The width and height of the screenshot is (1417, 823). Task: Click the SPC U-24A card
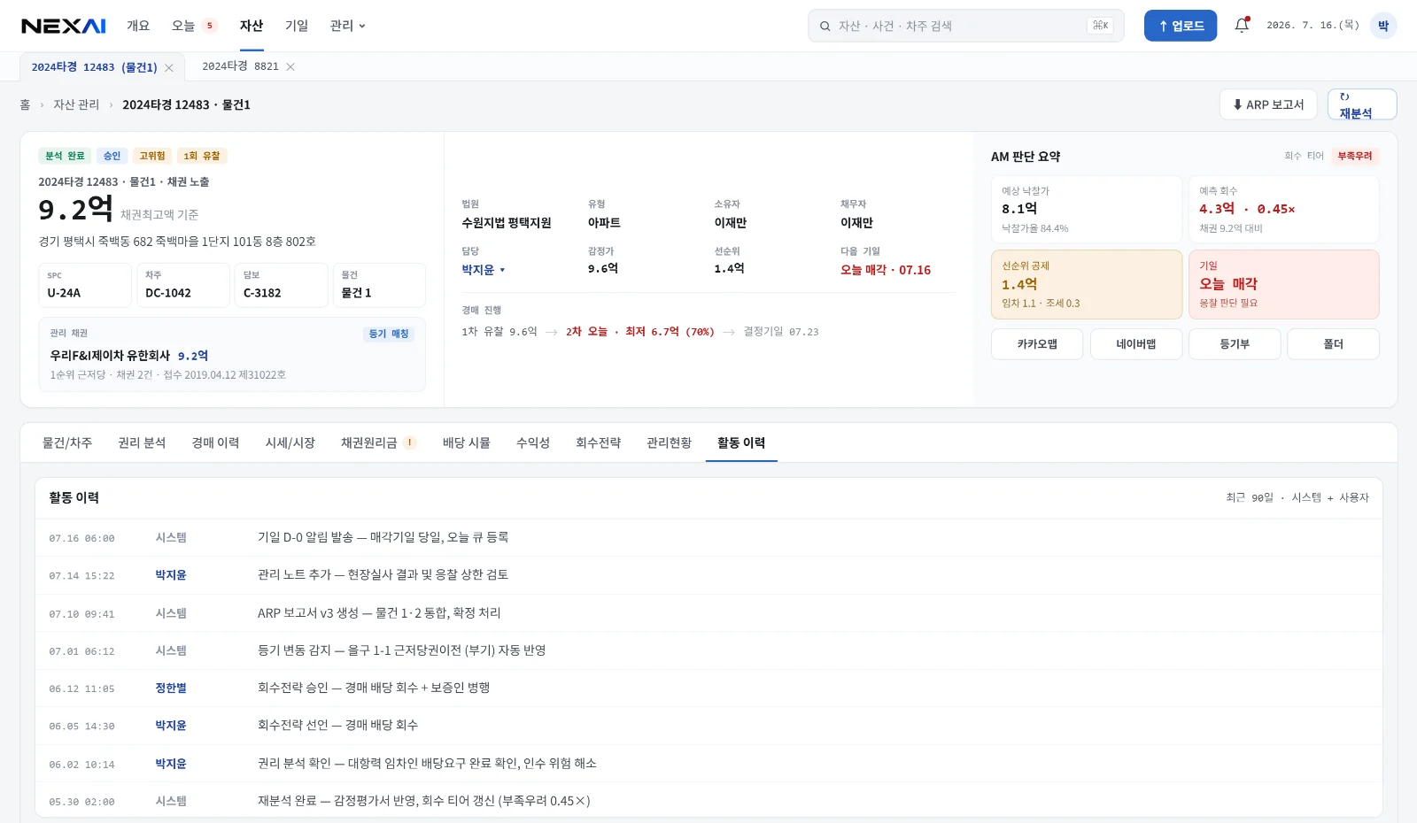pyautogui.click(x=85, y=285)
